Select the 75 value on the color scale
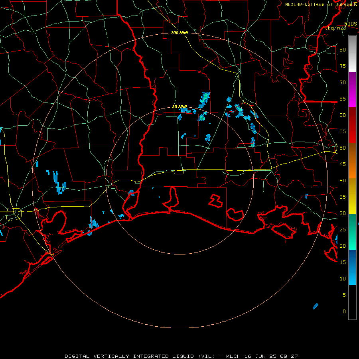The width and height of the screenshot is (359, 359). click(x=343, y=66)
